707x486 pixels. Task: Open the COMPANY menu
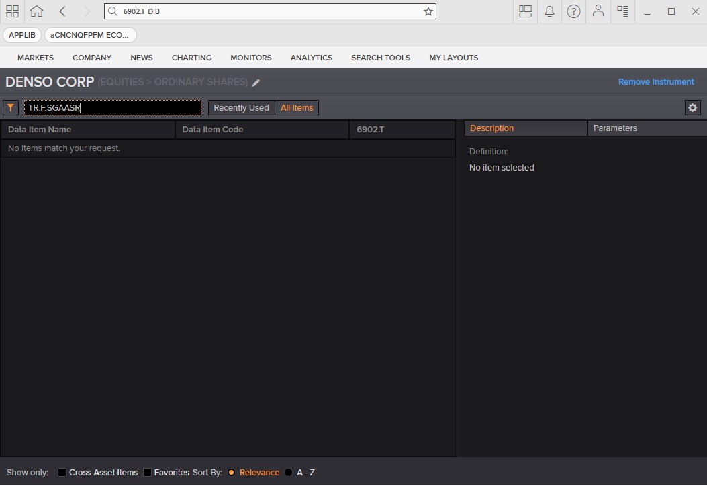(x=92, y=58)
